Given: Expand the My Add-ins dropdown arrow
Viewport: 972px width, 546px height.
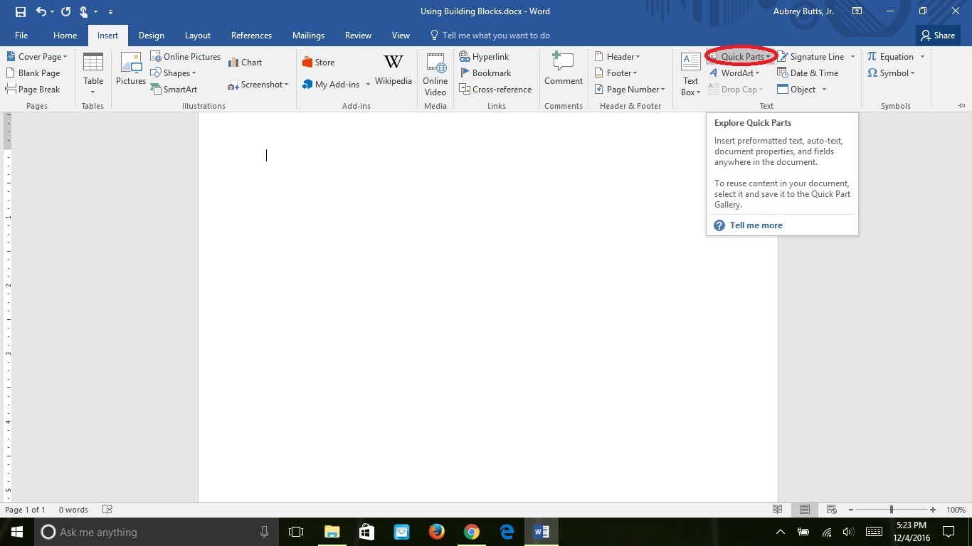Looking at the screenshot, I should coord(368,85).
